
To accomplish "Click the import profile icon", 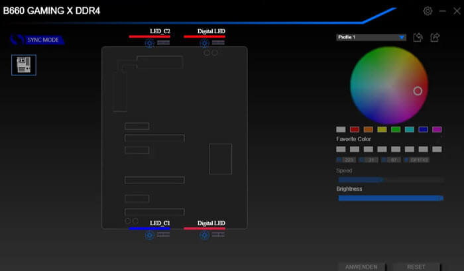I will (x=418, y=37).
